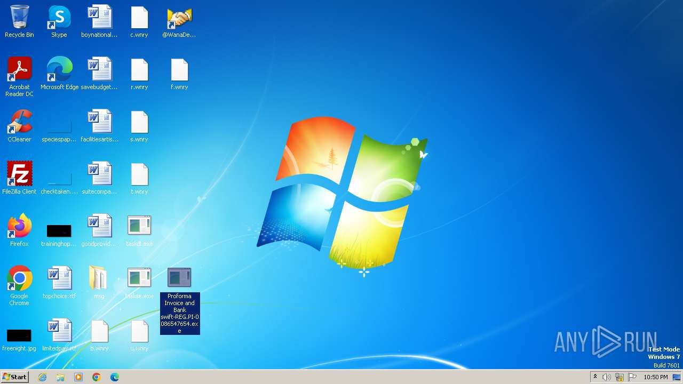
Task: Select the limitedpay.rtf document
Action: tap(59, 335)
